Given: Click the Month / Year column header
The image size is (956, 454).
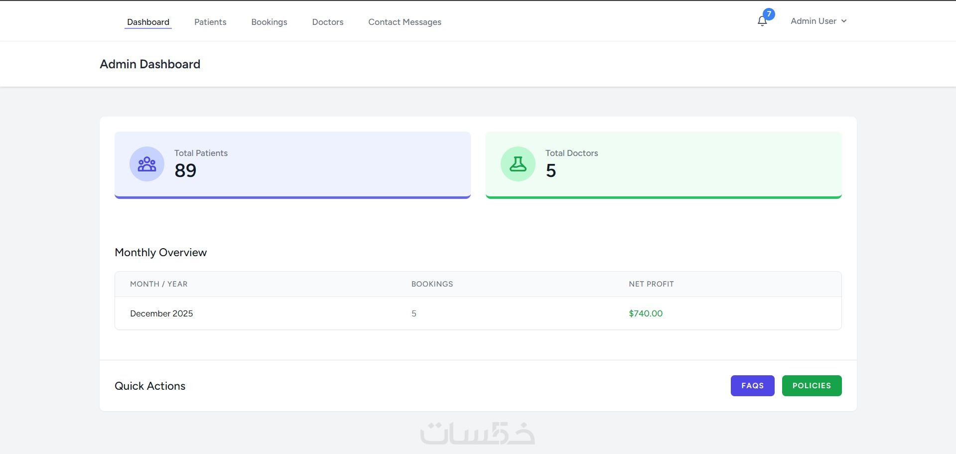Looking at the screenshot, I should click(159, 284).
